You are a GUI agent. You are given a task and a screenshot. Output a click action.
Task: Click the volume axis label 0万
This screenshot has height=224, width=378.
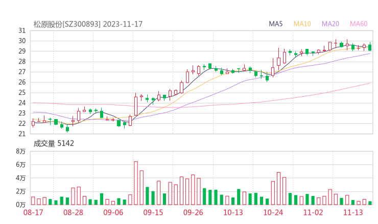coord(21,205)
